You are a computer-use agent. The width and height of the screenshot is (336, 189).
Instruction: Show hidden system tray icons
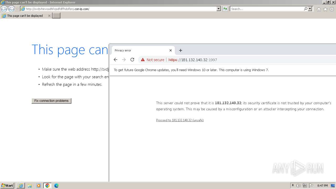click(293, 186)
